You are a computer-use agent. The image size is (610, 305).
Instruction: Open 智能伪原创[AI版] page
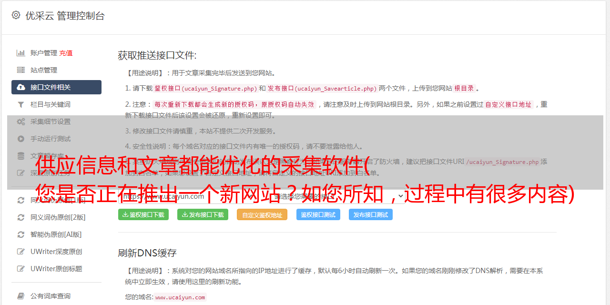coord(56,234)
